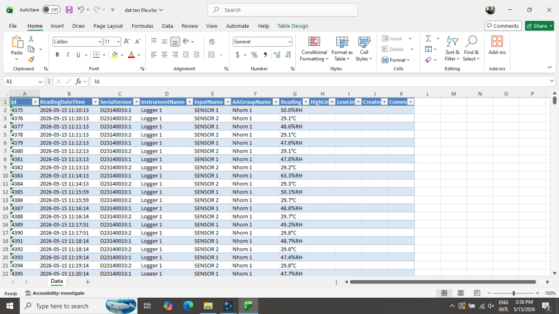Apply the yellow fill color

coord(115,55)
